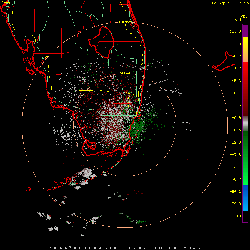250x250 pixels.
Task: Click the -32.0 velocity scale value
Action: (x=235, y=142)
